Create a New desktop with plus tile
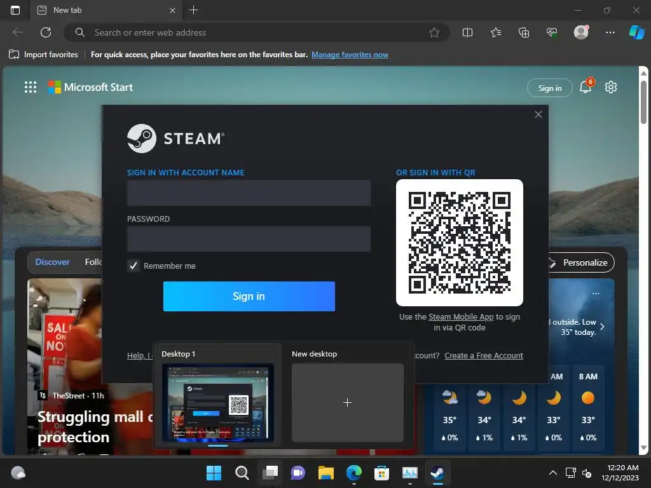This screenshot has width=651, height=488. tap(348, 402)
